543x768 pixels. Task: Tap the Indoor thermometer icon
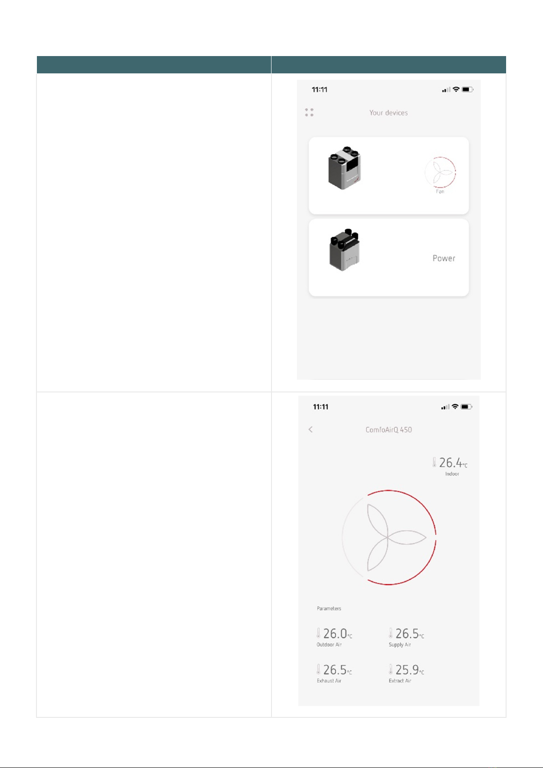434,462
